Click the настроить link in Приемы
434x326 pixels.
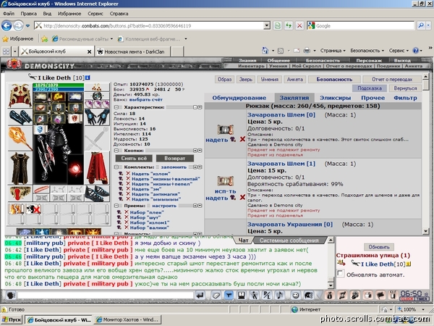click(x=164, y=206)
